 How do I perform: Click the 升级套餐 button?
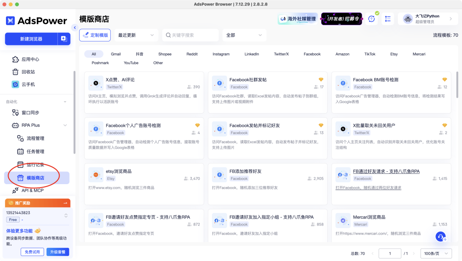click(x=58, y=252)
